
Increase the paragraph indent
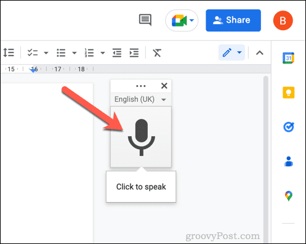click(x=134, y=53)
